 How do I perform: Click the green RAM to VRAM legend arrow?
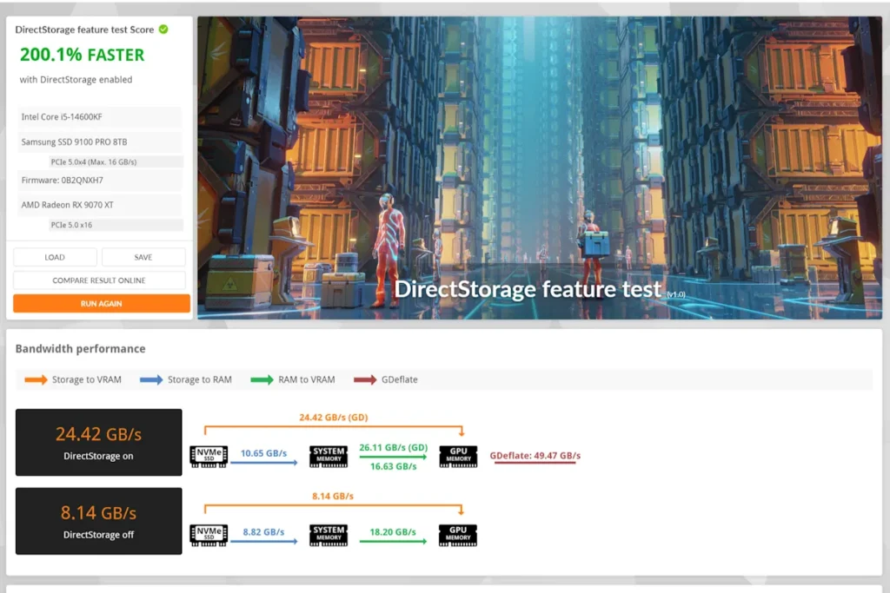coord(262,379)
